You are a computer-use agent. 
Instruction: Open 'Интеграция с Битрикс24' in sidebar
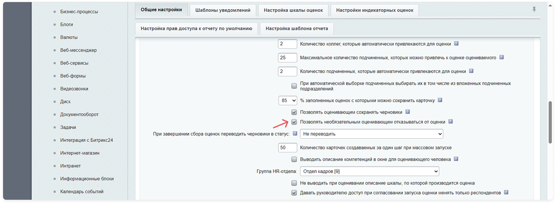[87, 140]
